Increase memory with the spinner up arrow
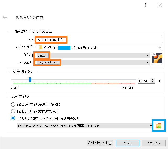 click(x=153, y=80)
